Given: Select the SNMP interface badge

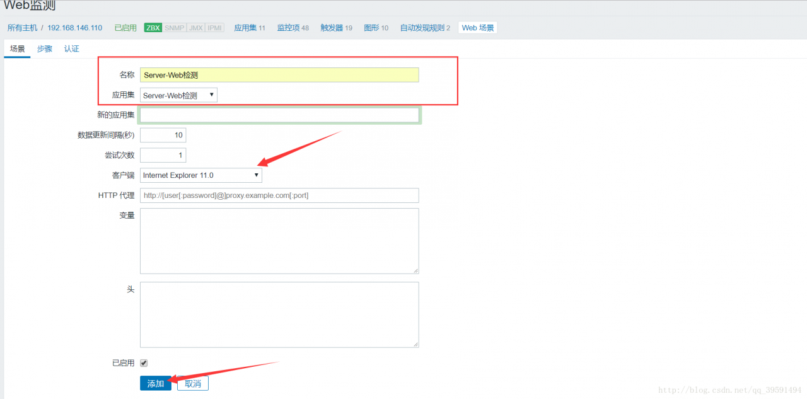Looking at the screenshot, I should 173,27.
